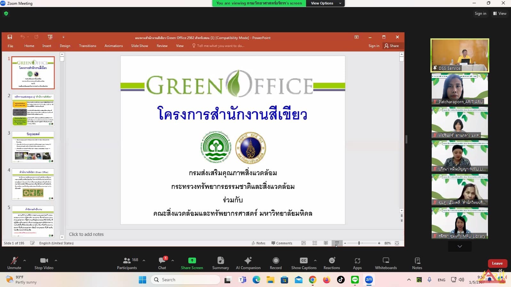Expand Chat options arrow
511x287 pixels.
(x=173, y=260)
